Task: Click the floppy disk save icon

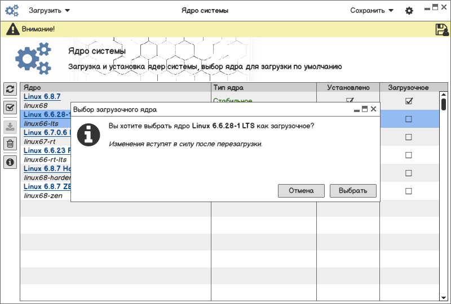Action: pyautogui.click(x=442, y=29)
